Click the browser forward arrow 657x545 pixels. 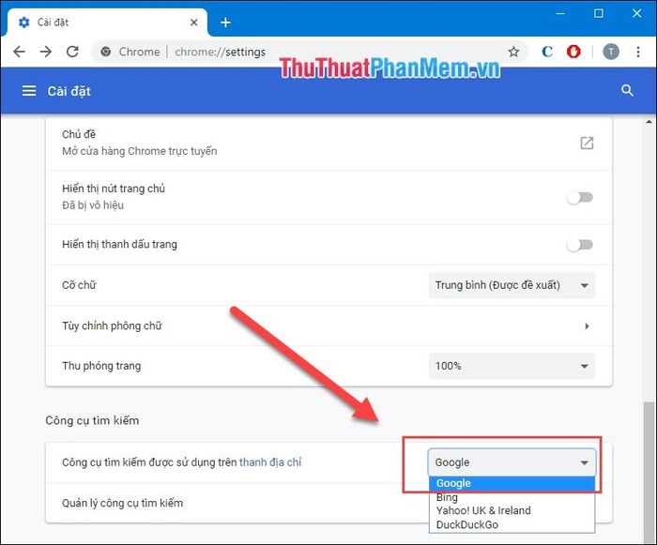(x=46, y=52)
